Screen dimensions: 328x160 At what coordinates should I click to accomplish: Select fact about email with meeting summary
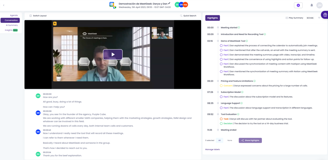pos(221,50)
